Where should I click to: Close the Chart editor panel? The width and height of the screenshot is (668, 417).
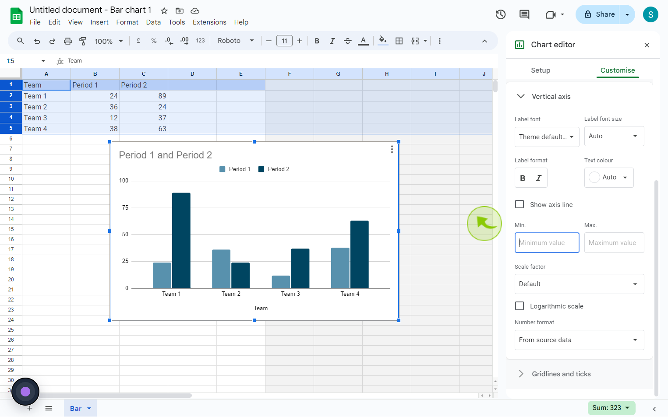(x=647, y=45)
